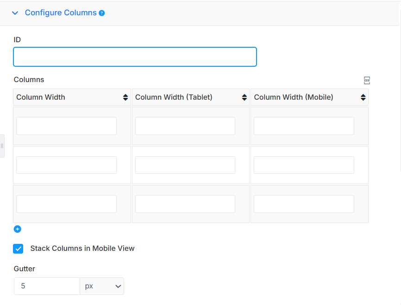401x306 pixels.
Task: Open the CSV import icon for Columns
Action: pyautogui.click(x=367, y=80)
